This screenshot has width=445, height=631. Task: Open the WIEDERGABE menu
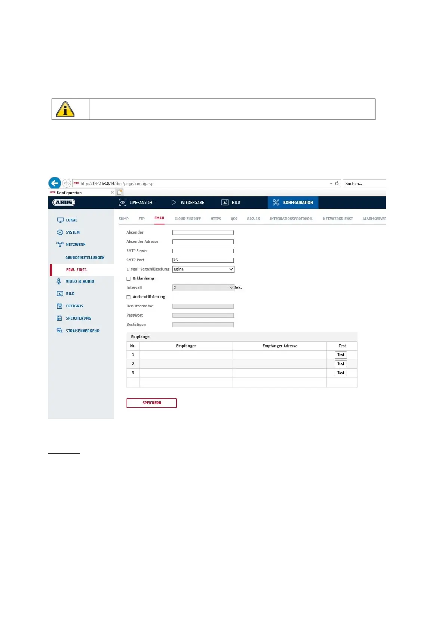192,202
